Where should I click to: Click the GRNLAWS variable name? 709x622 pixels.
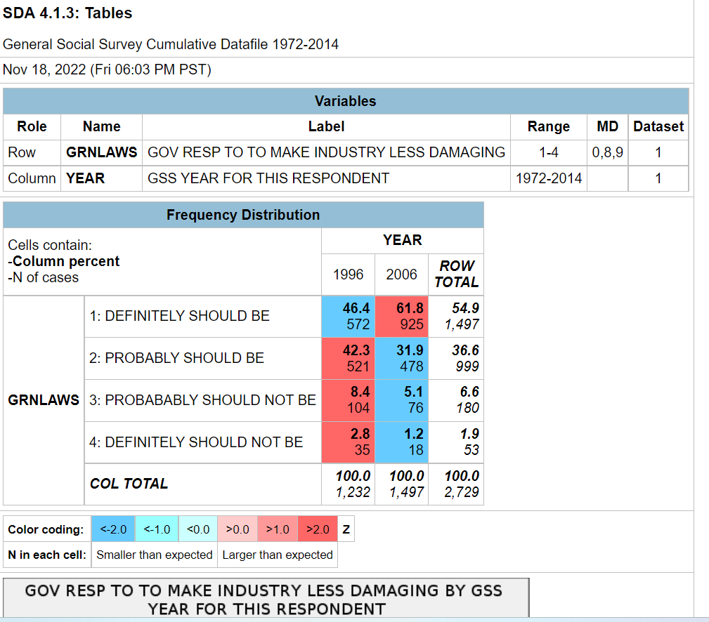(101, 152)
